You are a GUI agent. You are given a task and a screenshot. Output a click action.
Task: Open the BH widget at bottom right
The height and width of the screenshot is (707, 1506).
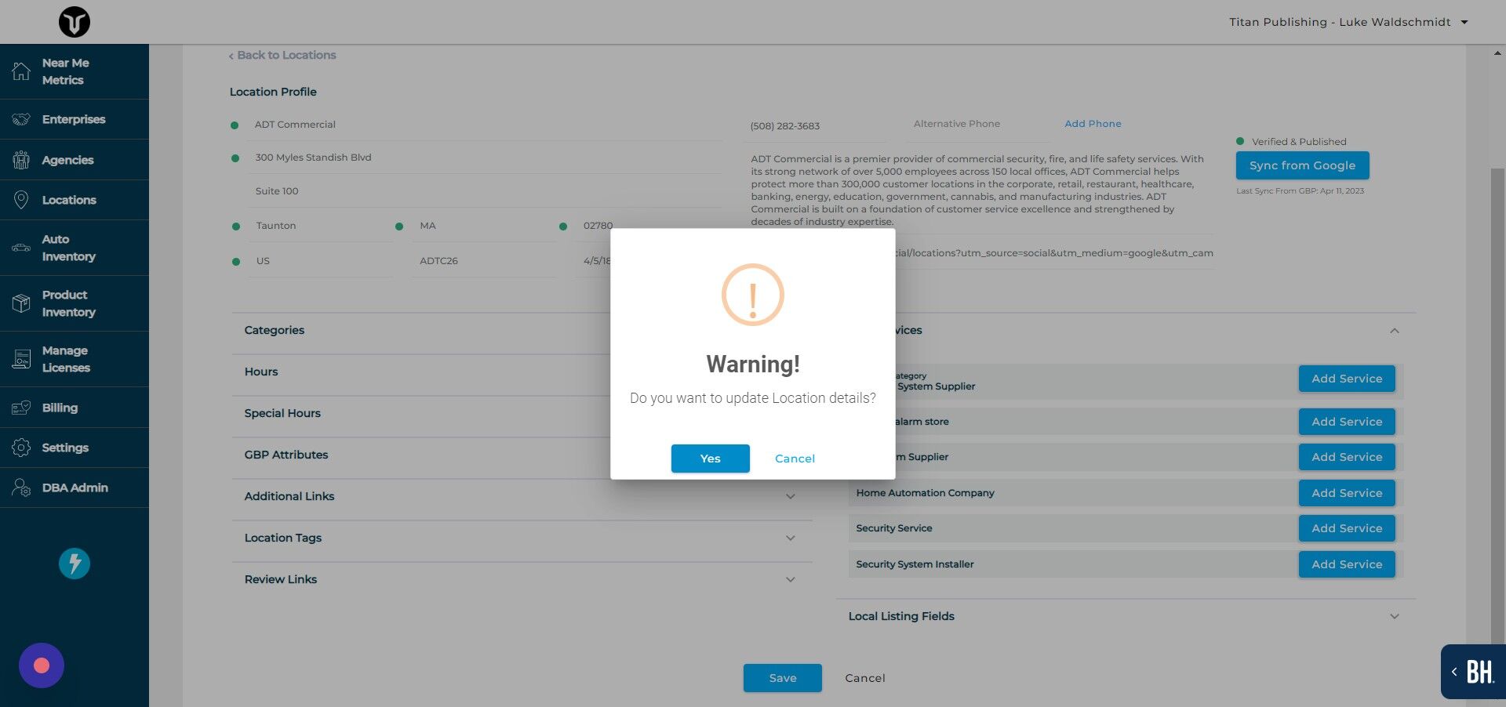pyautogui.click(x=1478, y=672)
